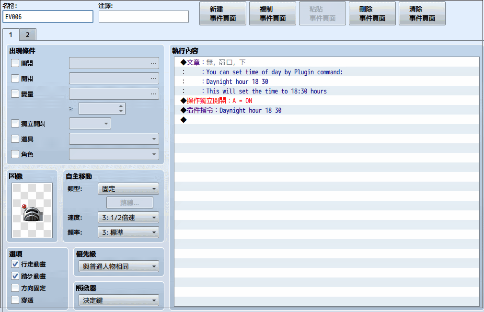Image resolution: width=484 pixels, height=312 pixels.
Task: Click the variable value field beside ≥
Action: (x=102, y=109)
